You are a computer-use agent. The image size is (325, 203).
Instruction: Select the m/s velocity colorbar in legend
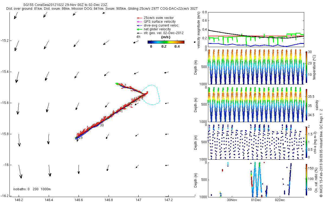pyautogui.click(x=166, y=42)
